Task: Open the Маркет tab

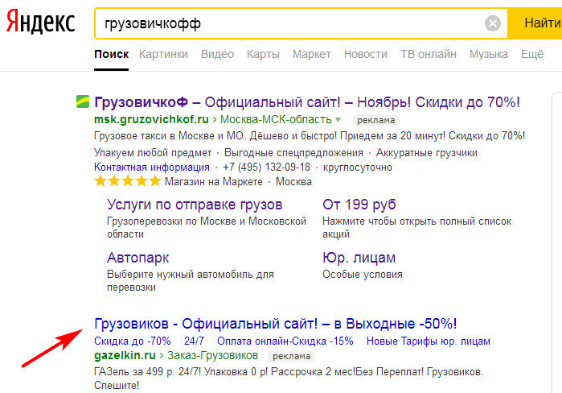Action: pos(311,54)
